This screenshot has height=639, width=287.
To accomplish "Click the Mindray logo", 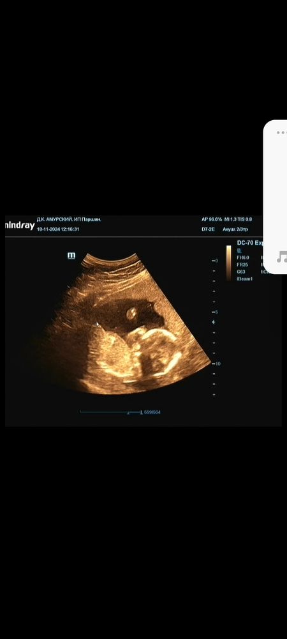I will pos(20,226).
